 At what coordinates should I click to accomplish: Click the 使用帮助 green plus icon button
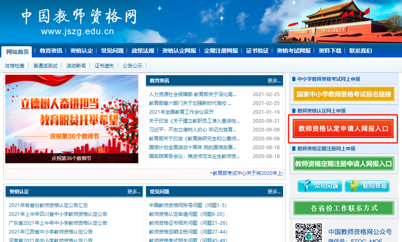tap(369, 186)
